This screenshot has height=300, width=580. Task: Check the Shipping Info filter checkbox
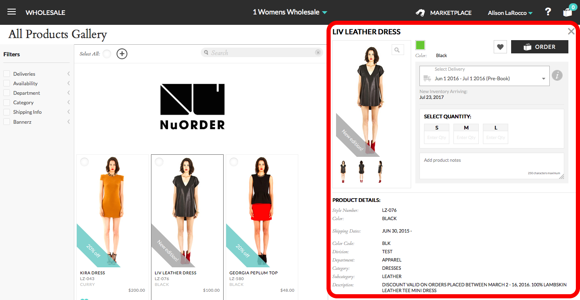click(7, 112)
